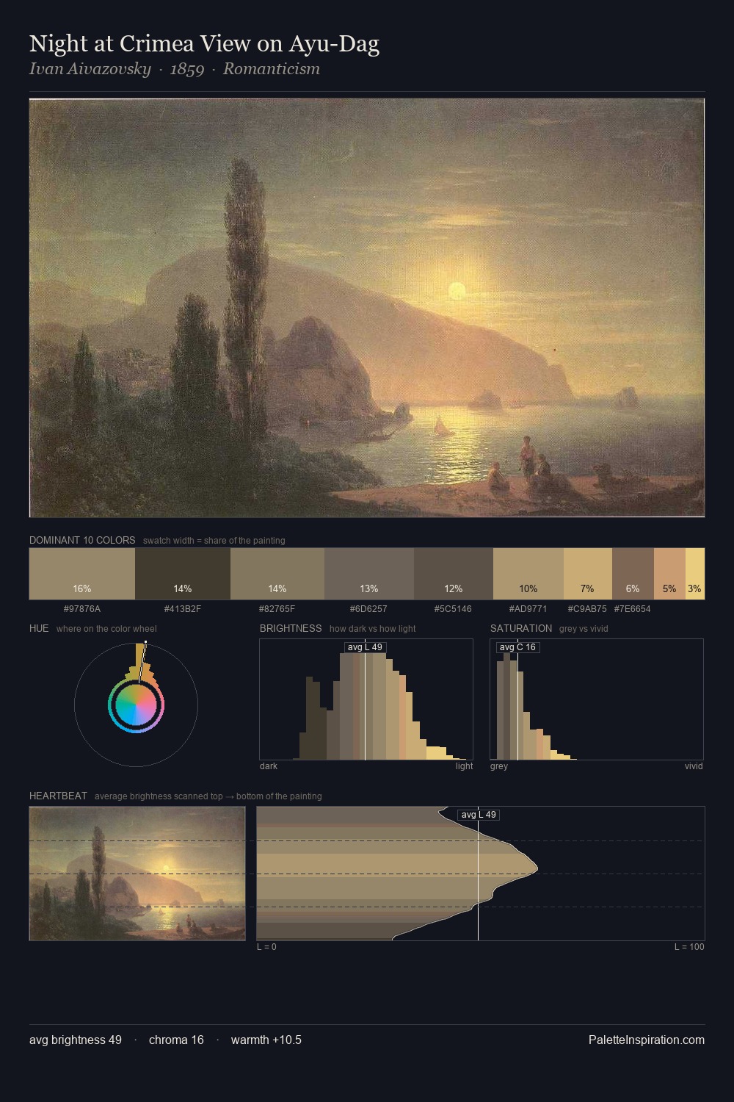Select the 13% swatch #6D6257

click(x=369, y=574)
